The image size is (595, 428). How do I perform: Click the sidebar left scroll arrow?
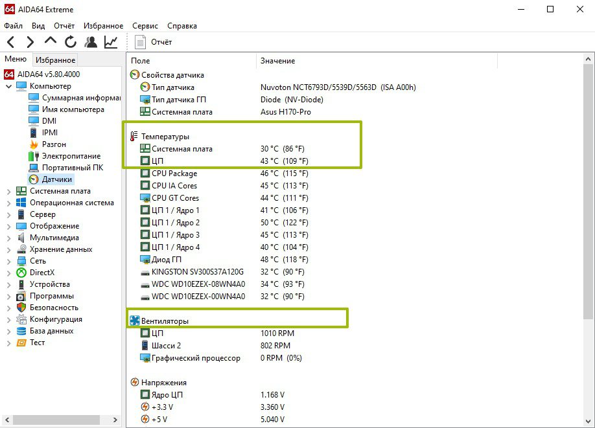coord(7,420)
